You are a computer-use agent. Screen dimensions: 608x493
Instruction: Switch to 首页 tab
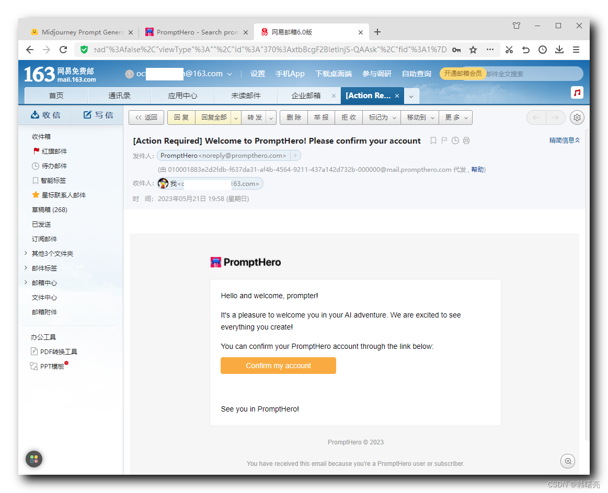[x=56, y=96]
